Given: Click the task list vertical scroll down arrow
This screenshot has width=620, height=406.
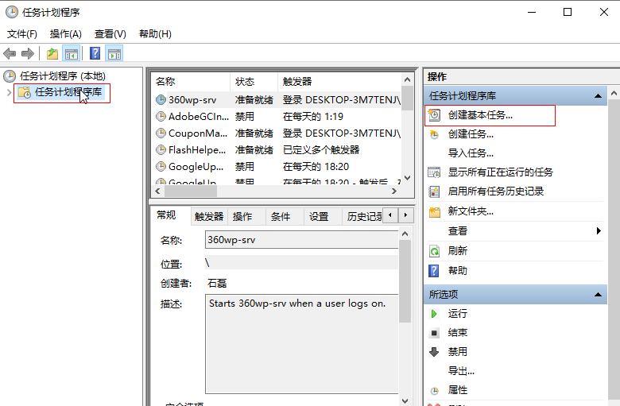Looking at the screenshot, I should (x=408, y=178).
